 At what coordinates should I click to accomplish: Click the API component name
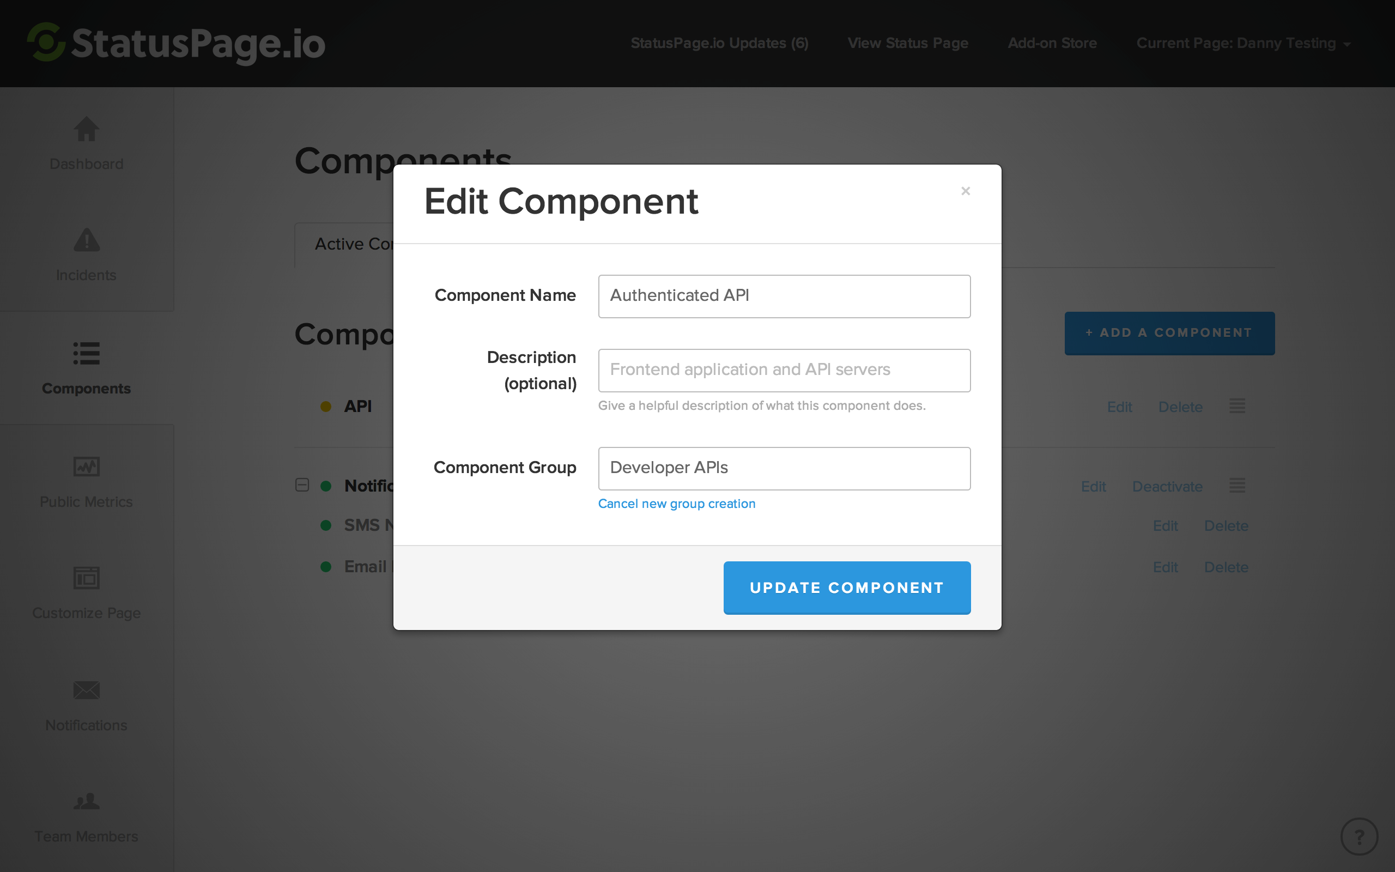(x=358, y=407)
